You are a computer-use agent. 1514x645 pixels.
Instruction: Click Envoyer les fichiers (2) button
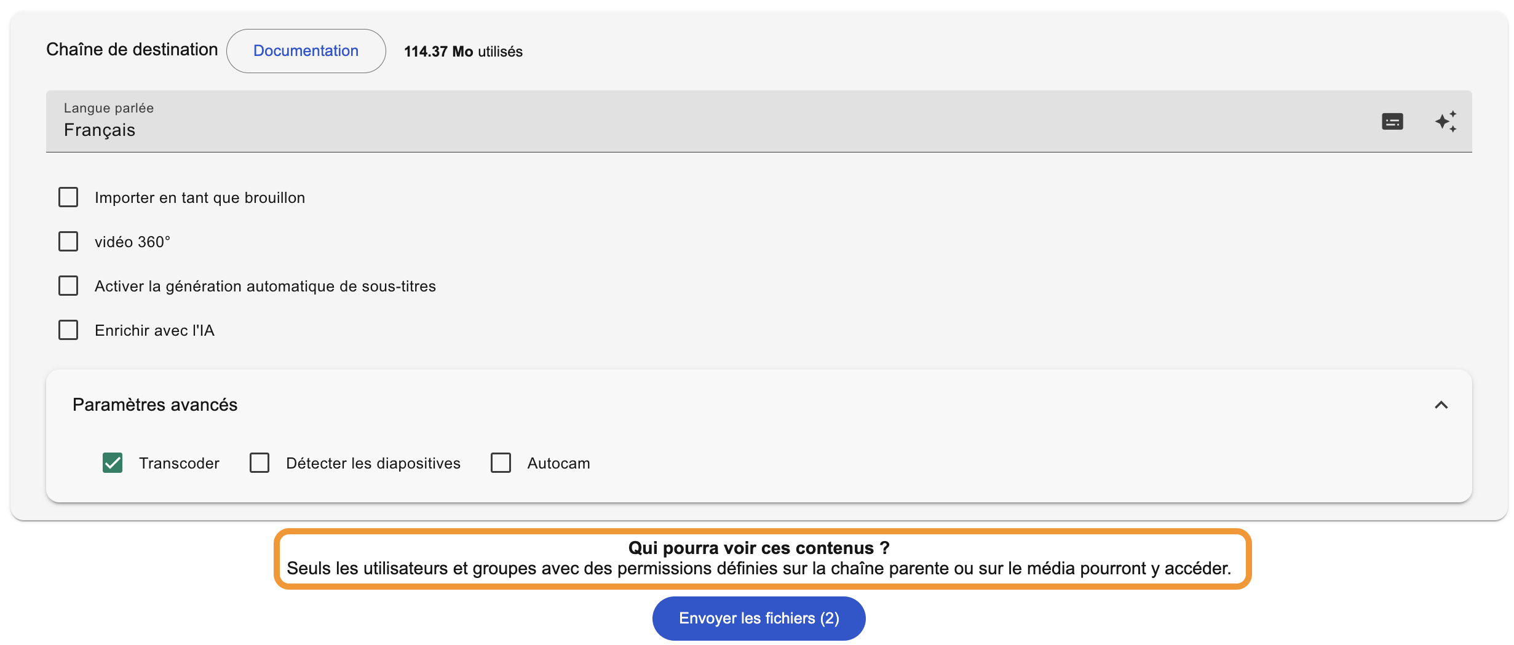pos(759,618)
